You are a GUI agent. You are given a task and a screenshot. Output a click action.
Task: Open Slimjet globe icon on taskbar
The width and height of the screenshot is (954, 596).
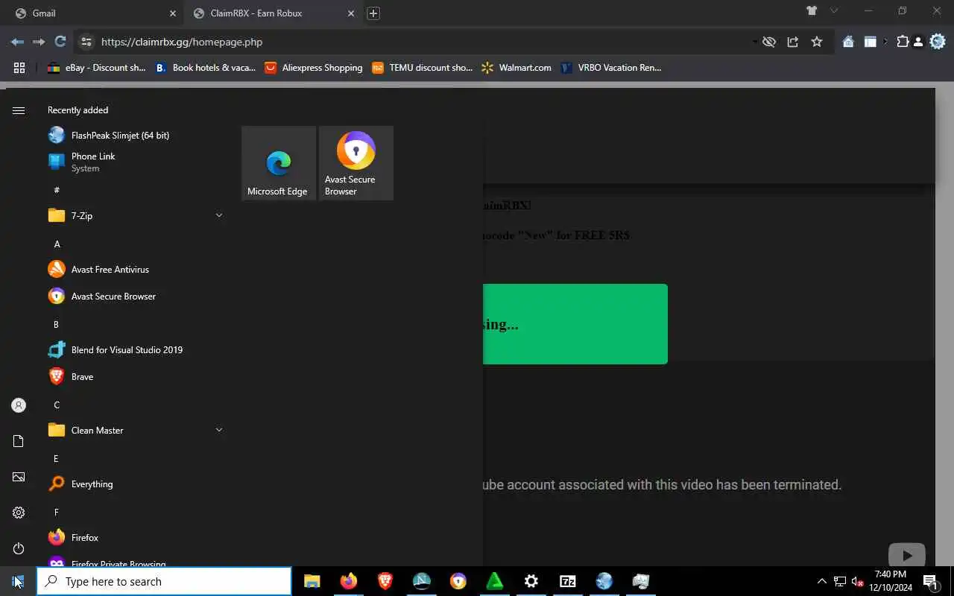click(x=604, y=581)
